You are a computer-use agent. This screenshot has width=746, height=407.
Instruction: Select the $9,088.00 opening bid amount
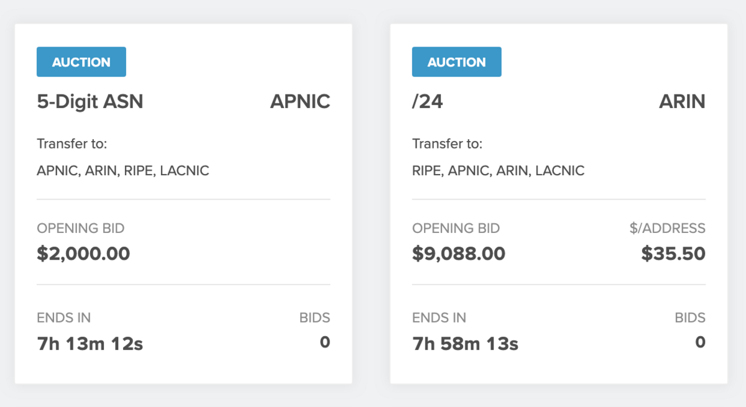459,254
